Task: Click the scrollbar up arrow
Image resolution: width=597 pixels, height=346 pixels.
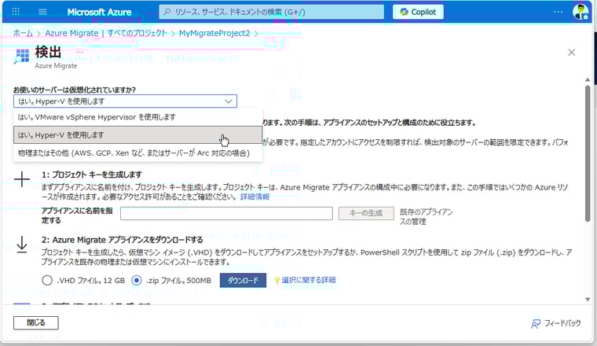Action: tap(588, 79)
